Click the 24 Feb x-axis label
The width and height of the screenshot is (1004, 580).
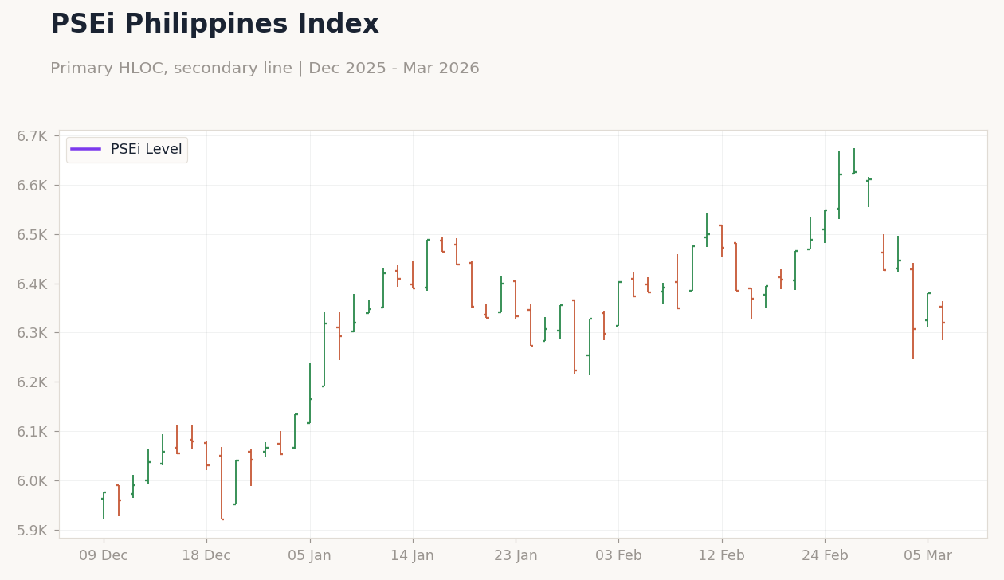(x=825, y=556)
